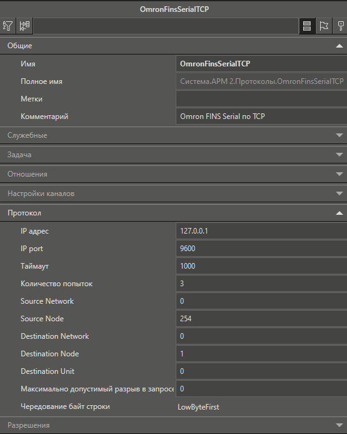This screenshot has height=434, width=347.
Task: Collapse the Протокол section
Action: tap(174, 213)
